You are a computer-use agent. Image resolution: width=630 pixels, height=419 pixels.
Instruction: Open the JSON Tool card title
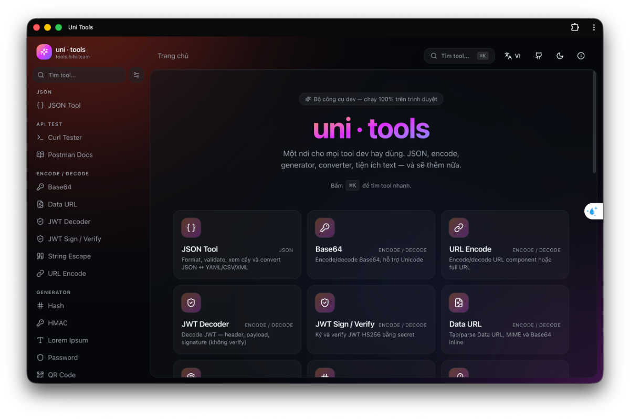click(x=199, y=249)
